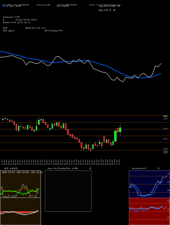Click the 65.23 value tag on the RSI chart

(x=165, y=208)
